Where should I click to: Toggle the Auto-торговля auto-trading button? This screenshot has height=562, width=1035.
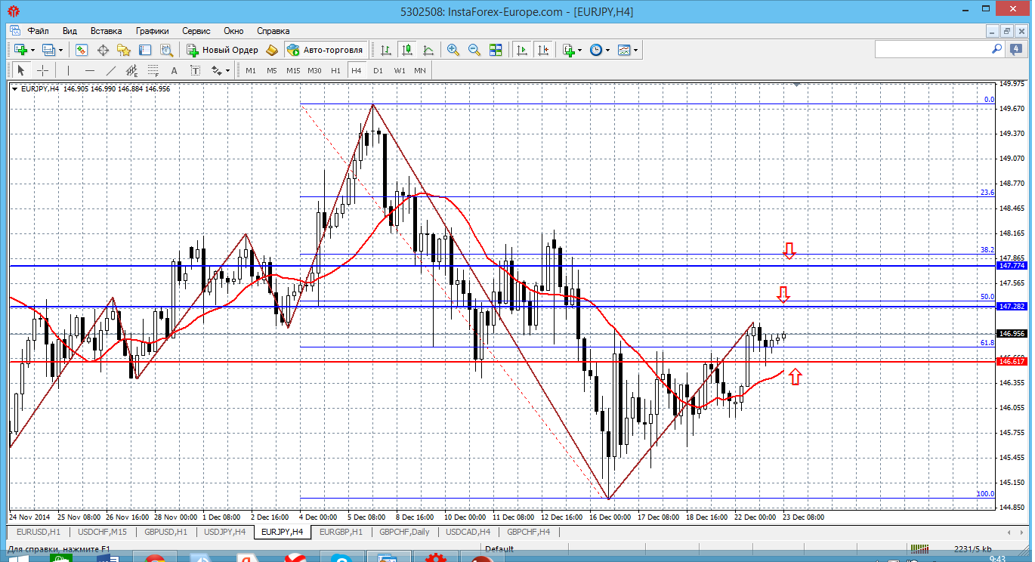coord(326,50)
